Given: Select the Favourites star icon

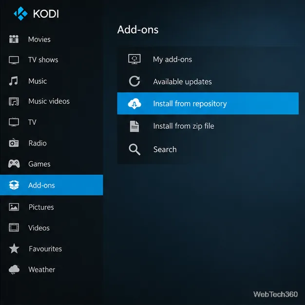Looking at the screenshot, I should [14, 248].
